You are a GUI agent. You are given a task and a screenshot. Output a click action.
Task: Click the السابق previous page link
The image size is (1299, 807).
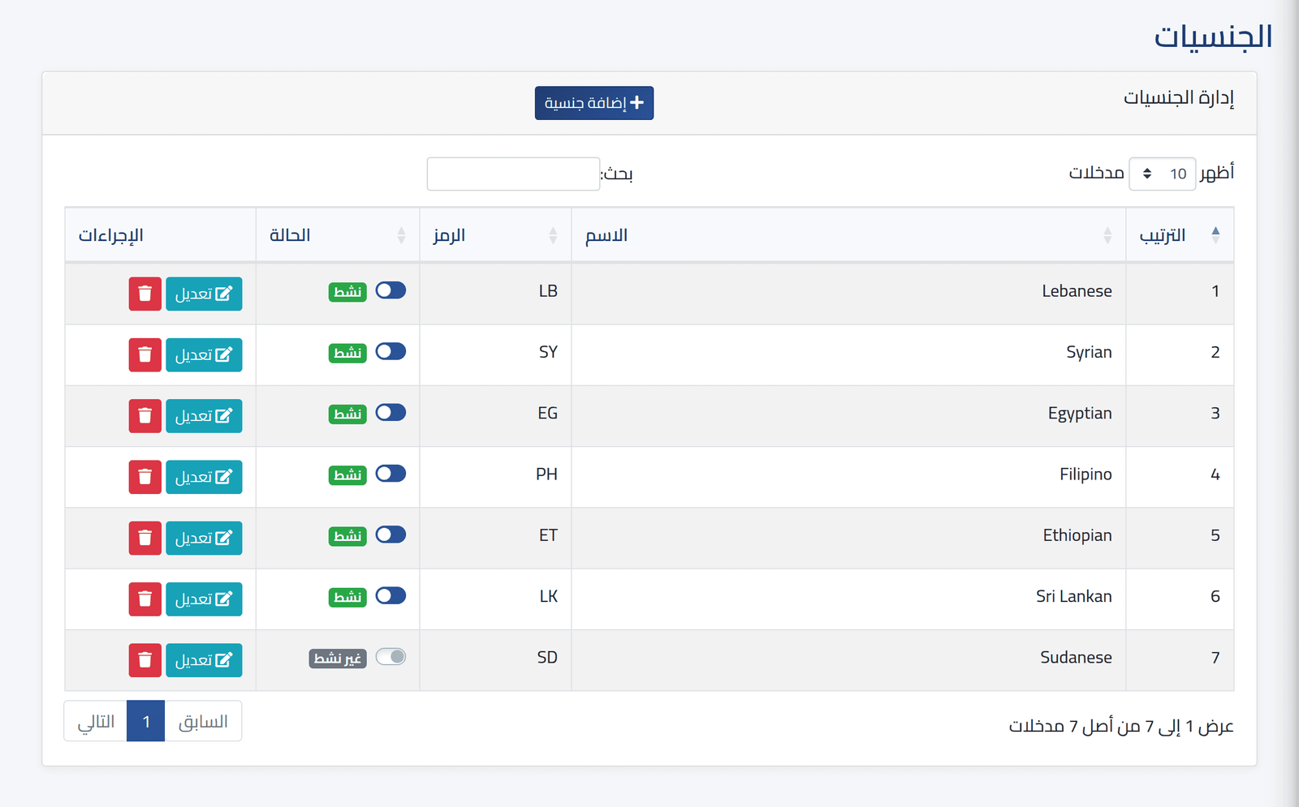point(203,721)
